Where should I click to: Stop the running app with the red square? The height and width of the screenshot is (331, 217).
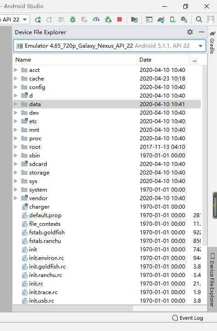pyautogui.click(x=120, y=20)
